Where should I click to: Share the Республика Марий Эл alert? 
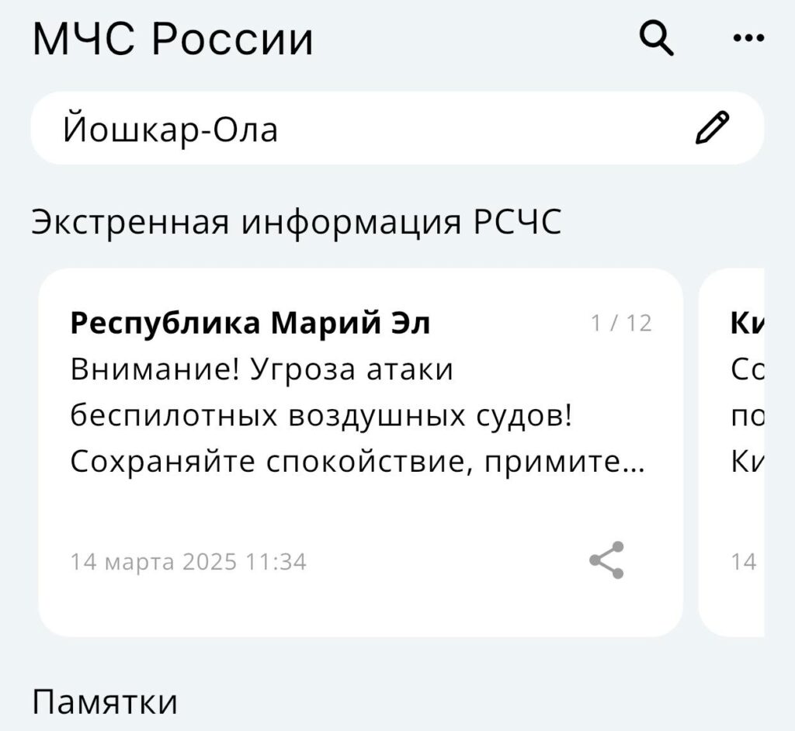[x=606, y=560]
